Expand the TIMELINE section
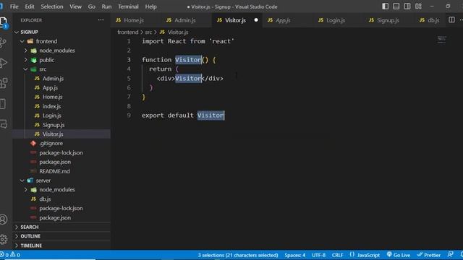Viewport: 463px width, 260px height. coord(62,246)
